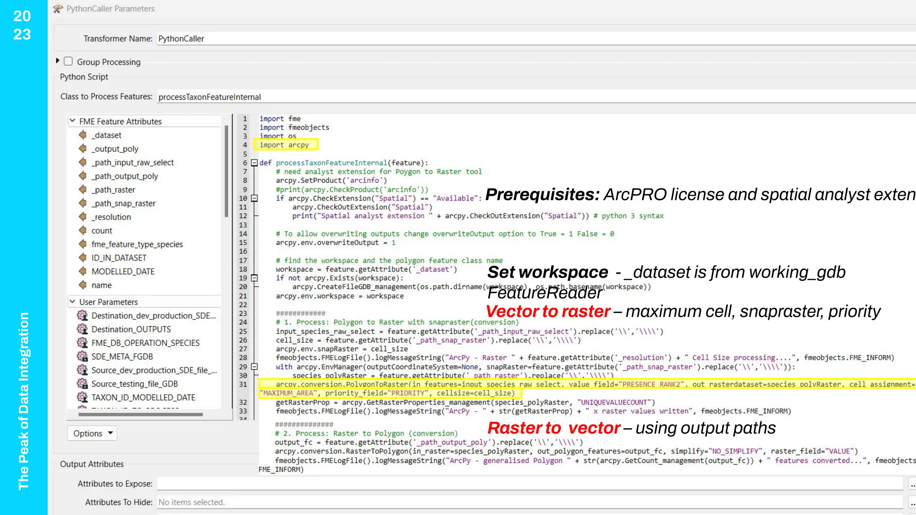916x515 pixels.
Task: Click the _dataset attribute arrow icon
Action: pyautogui.click(x=83, y=135)
